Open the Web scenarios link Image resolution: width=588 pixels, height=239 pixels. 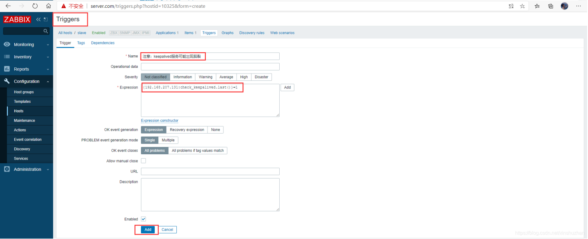pos(282,33)
